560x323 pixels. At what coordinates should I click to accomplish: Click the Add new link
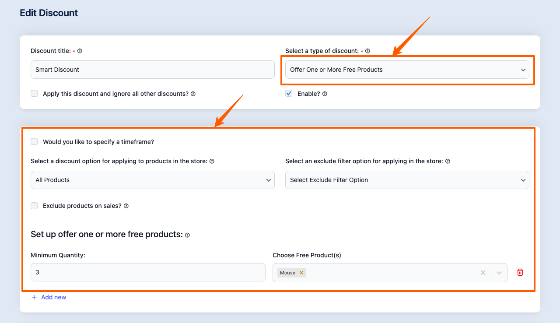pyautogui.click(x=53, y=297)
